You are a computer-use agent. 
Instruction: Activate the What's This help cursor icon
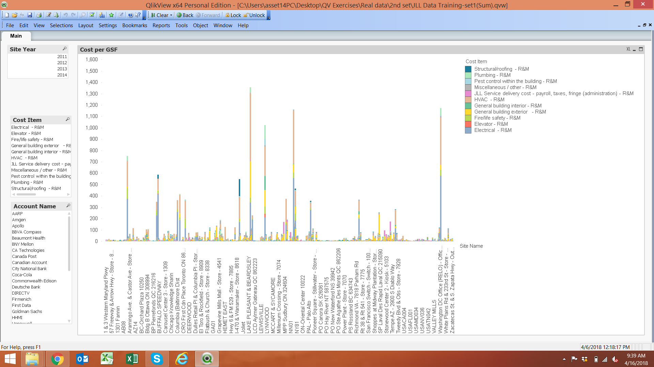pyautogui.click(x=138, y=15)
